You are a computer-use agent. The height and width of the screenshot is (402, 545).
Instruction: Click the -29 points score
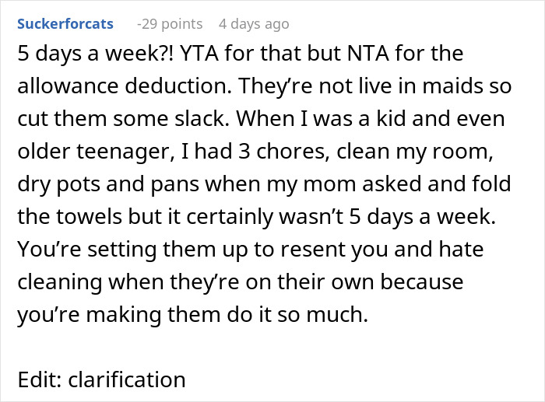169,24
